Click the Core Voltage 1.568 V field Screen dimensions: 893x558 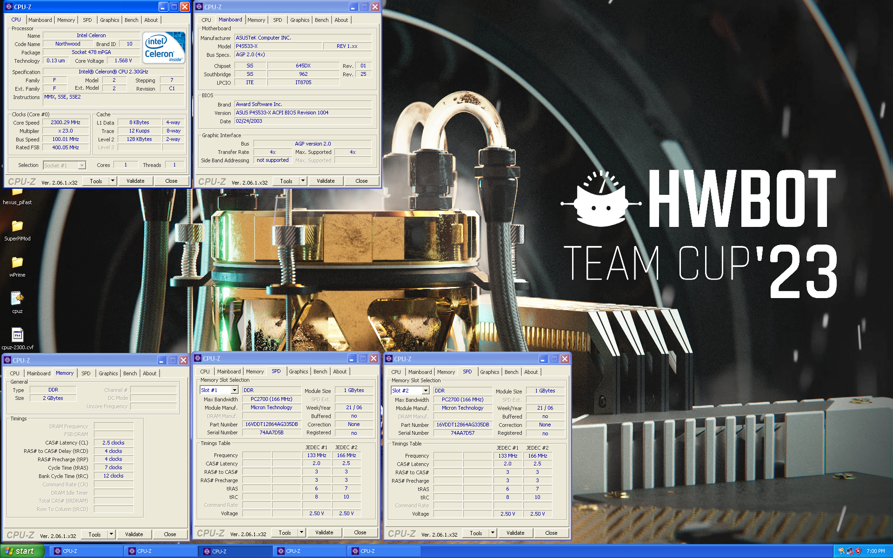click(123, 61)
